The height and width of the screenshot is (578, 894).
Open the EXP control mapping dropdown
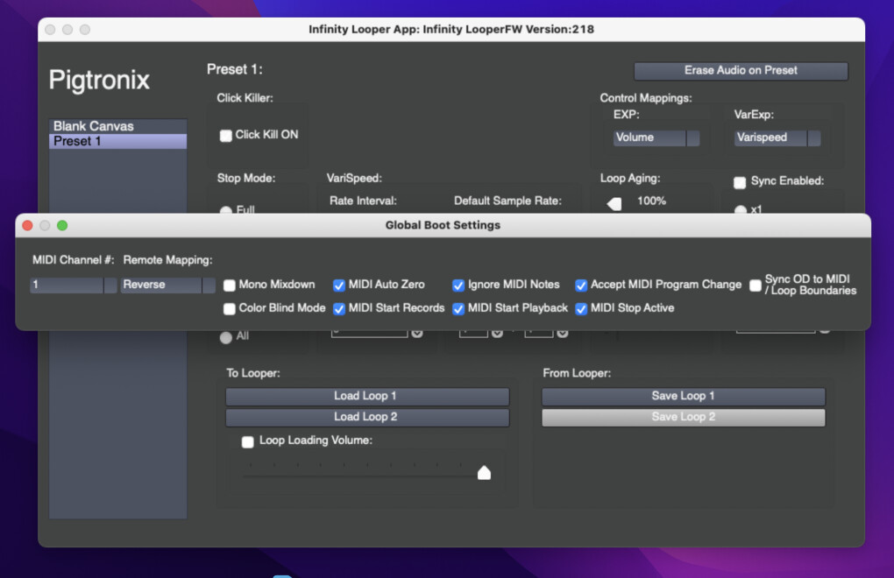tap(656, 137)
